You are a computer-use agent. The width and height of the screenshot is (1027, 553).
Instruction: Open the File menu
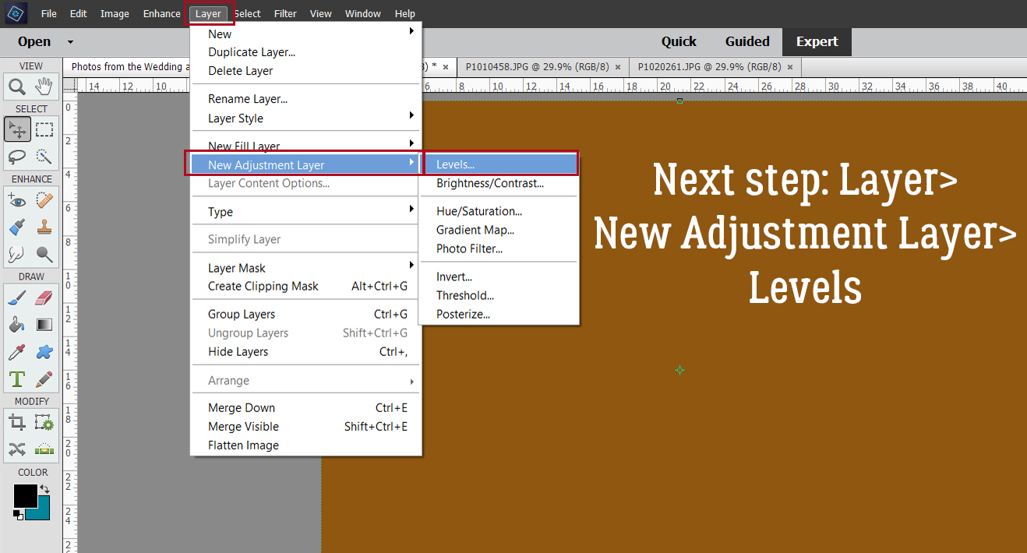click(48, 14)
